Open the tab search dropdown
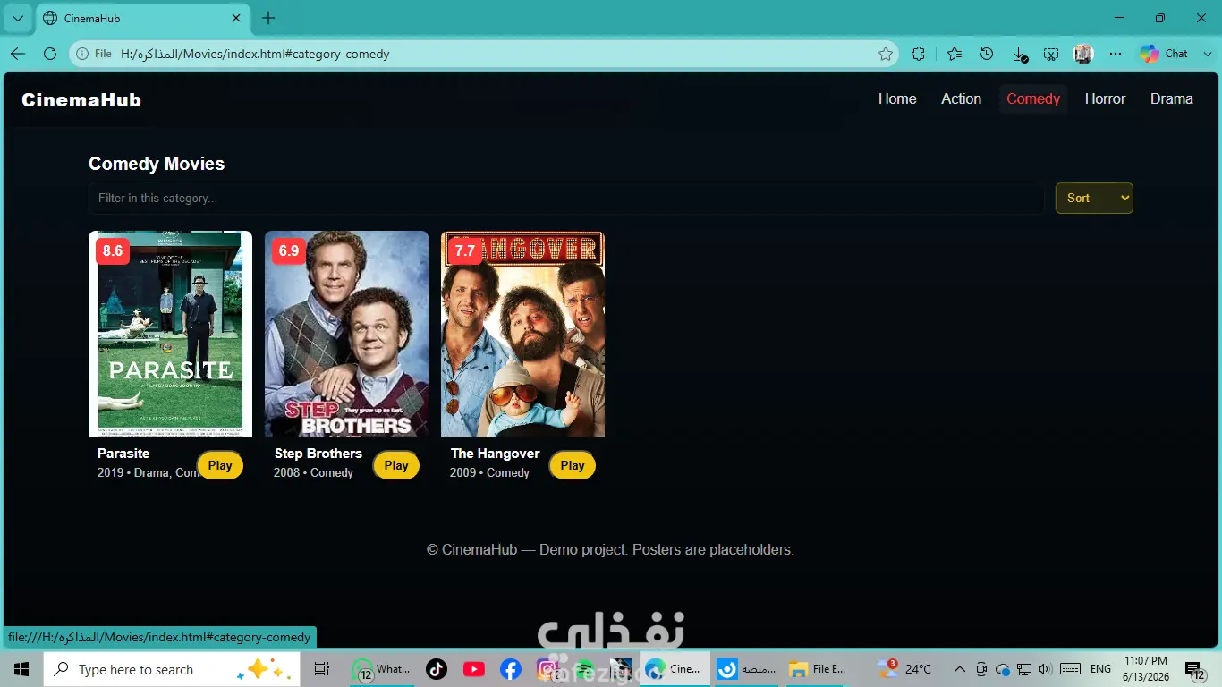Image resolution: width=1222 pixels, height=687 pixels. click(x=17, y=18)
